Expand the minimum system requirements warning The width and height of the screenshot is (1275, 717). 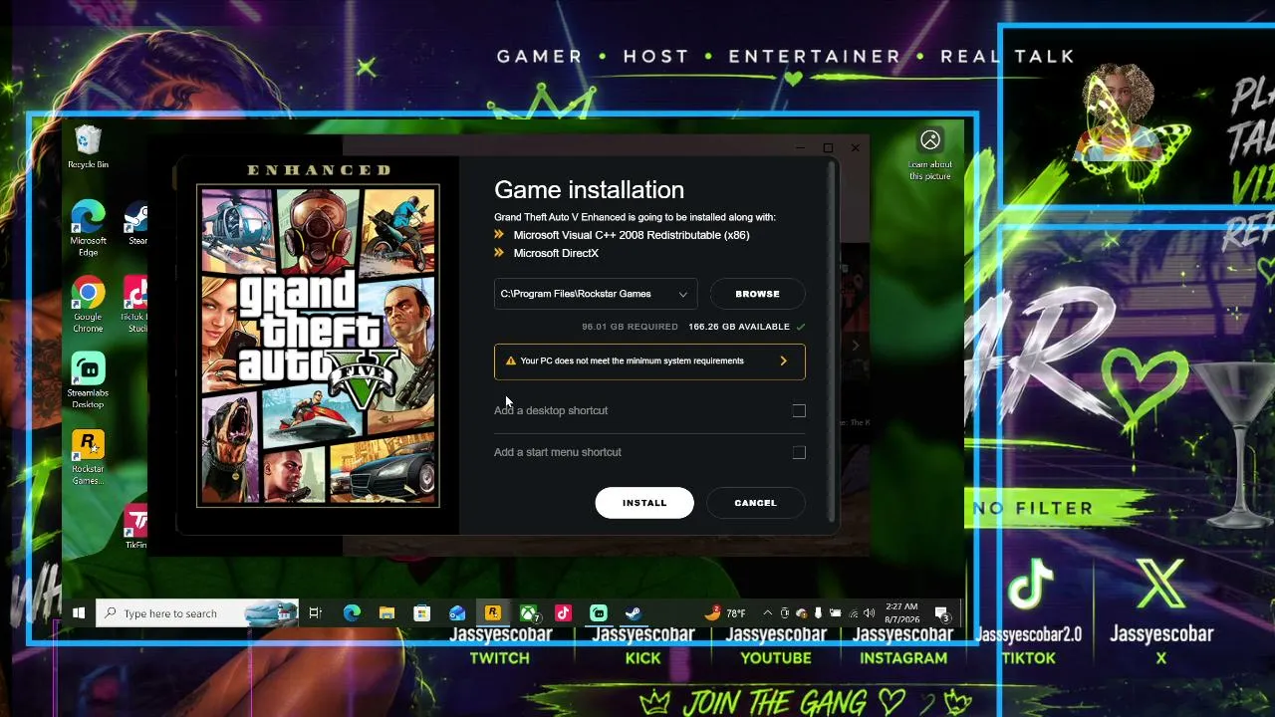pos(649,361)
